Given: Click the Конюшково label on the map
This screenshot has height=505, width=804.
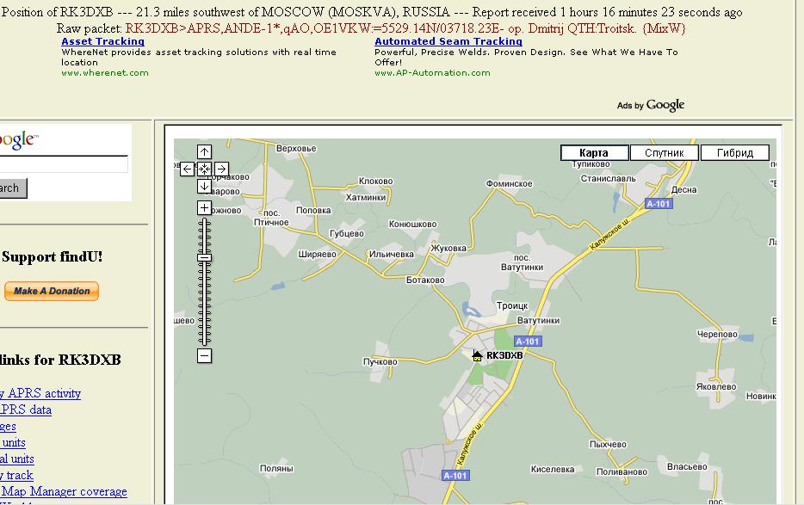Looking at the screenshot, I should [x=413, y=224].
